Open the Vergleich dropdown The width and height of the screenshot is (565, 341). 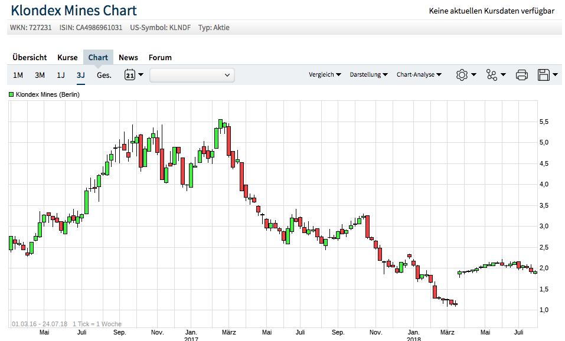pos(325,75)
